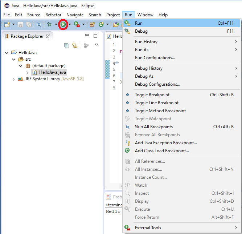This screenshot has width=242, height=234.
Task: Open the Debug As submenu
Action: [182, 76]
